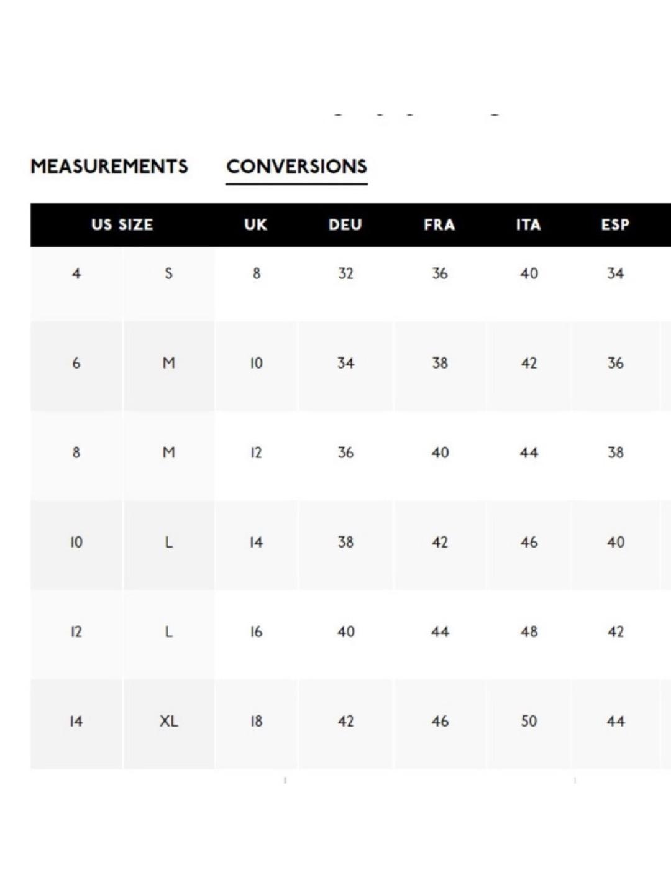Click UK size 16 cell
The width and height of the screenshot is (671, 895).
(x=257, y=632)
